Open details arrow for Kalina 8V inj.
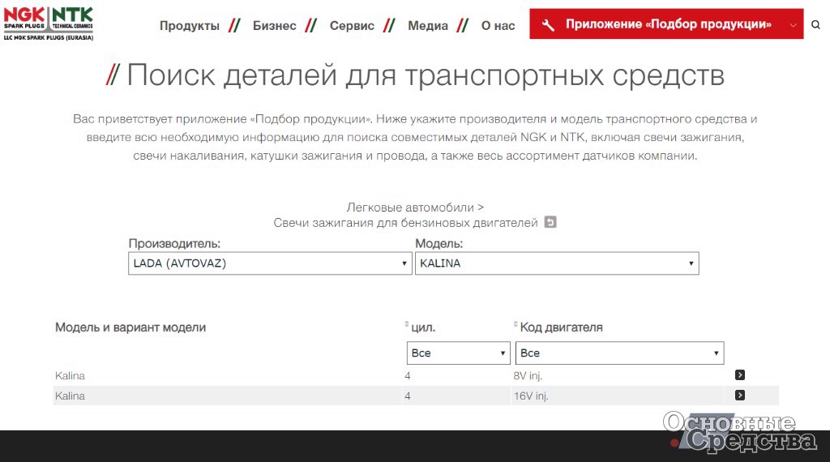Image resolution: width=830 pixels, height=462 pixels. click(x=740, y=375)
